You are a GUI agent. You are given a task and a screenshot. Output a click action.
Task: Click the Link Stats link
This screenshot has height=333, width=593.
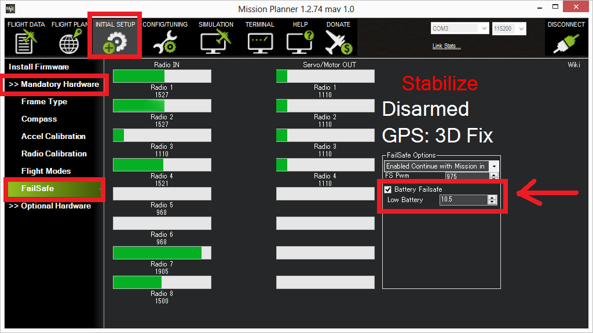coord(446,46)
